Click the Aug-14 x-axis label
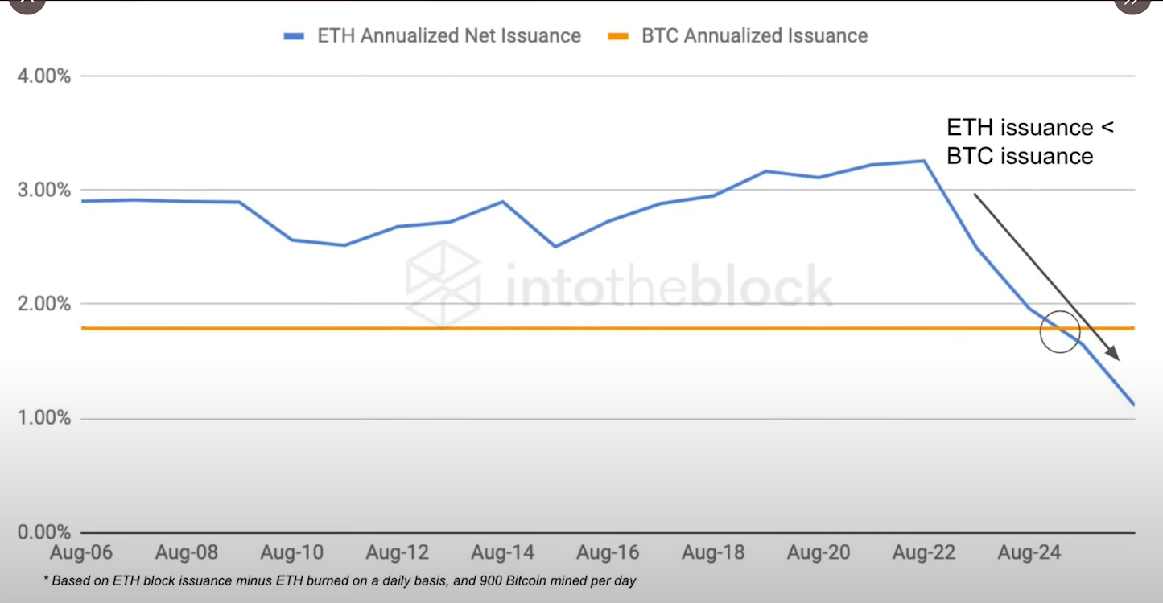1163x603 pixels. [x=502, y=553]
